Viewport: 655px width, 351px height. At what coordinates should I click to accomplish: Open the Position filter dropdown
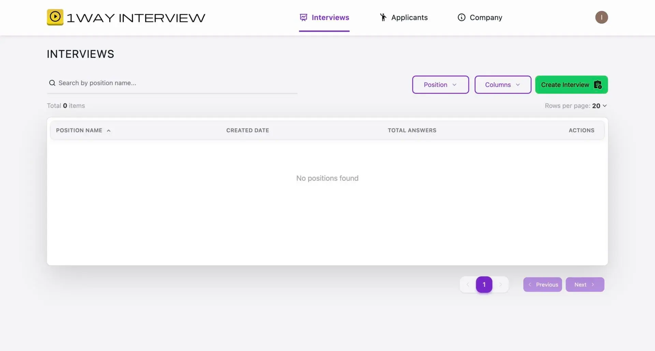tap(440, 85)
